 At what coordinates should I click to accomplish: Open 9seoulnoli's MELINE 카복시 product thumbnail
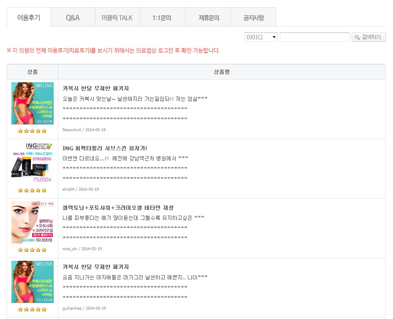pos(33,103)
